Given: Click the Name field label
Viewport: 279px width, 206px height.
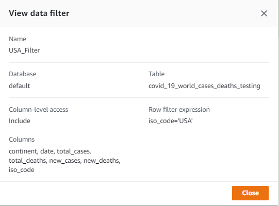Looking at the screenshot, I should (18, 39).
